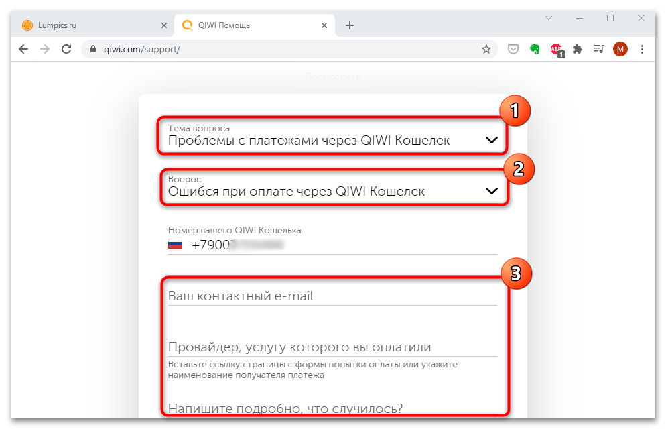Click the Adblock Plus extension icon
666x429 pixels.
[x=556, y=49]
